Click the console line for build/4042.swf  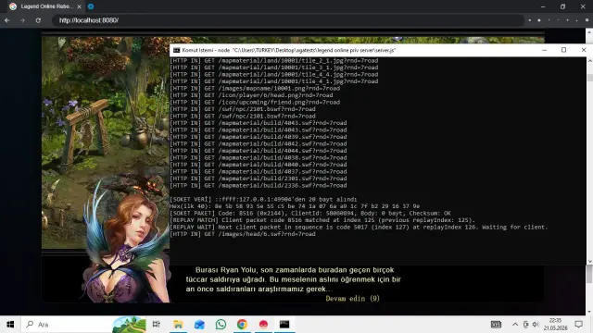click(x=259, y=144)
